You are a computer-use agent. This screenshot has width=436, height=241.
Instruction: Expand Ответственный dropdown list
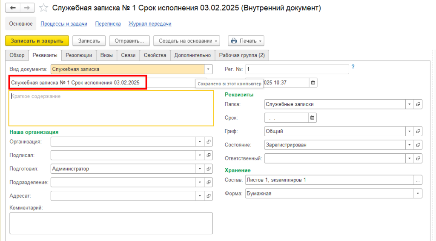click(409, 158)
